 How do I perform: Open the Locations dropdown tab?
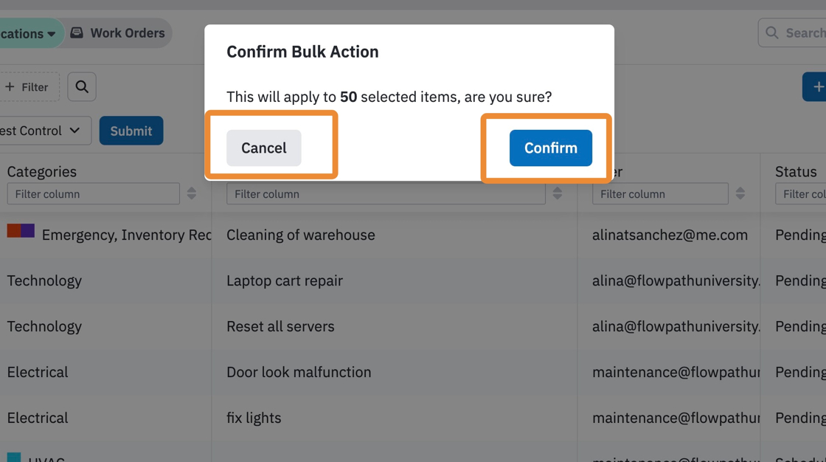coord(30,33)
